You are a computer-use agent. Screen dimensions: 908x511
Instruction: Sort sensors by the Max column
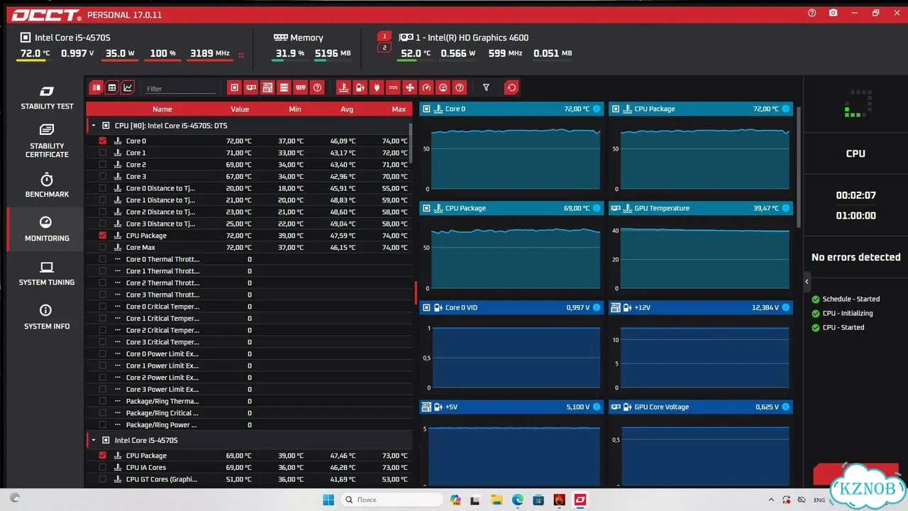pos(399,109)
